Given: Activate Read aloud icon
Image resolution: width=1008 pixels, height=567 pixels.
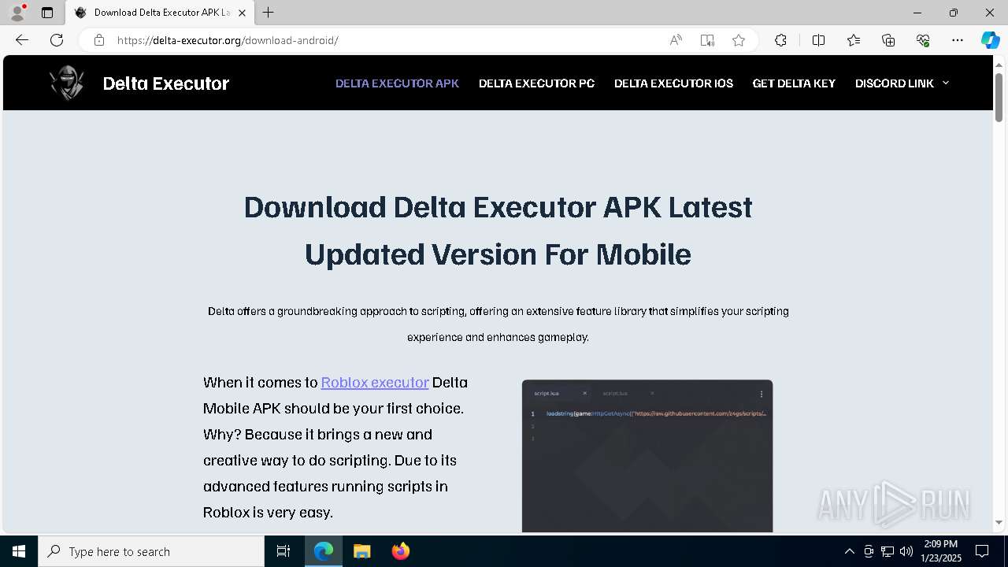Looking at the screenshot, I should point(676,40).
